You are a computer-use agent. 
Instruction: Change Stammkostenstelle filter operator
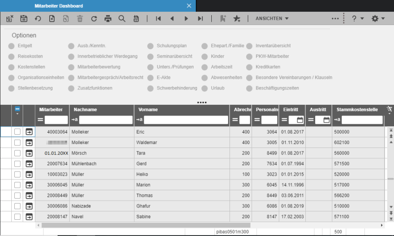(x=337, y=119)
